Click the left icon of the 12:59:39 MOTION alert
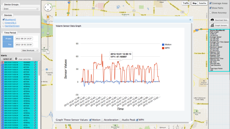The image size is (230, 129). pyautogui.click(x=2, y=115)
